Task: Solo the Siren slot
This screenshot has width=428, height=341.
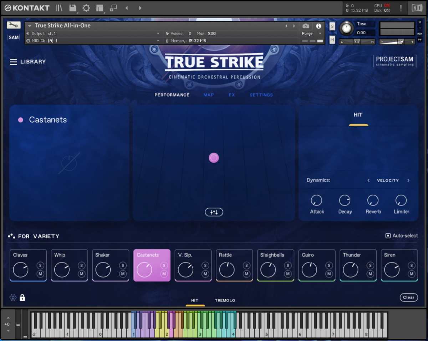Action: pyautogui.click(x=412, y=265)
